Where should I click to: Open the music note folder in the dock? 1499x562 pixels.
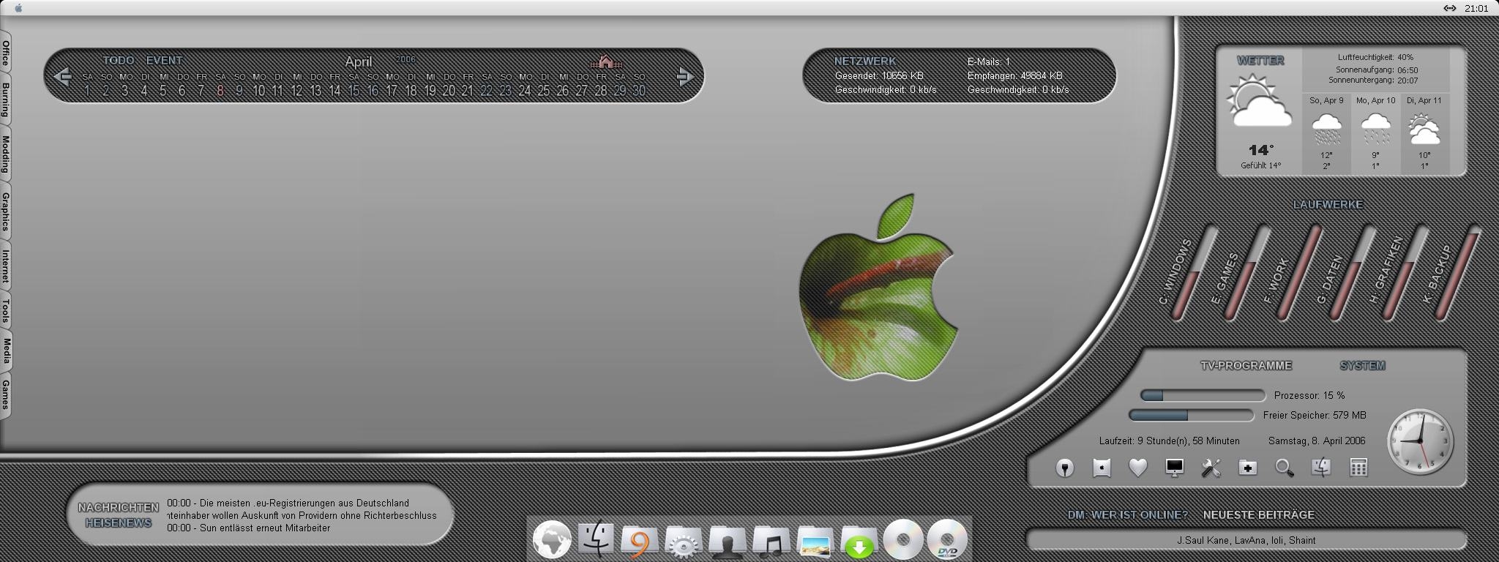click(x=771, y=542)
